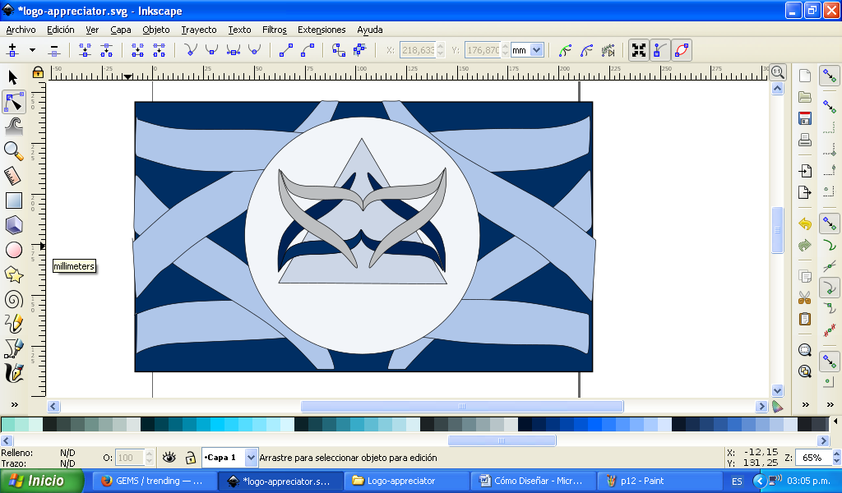Open the Filtros menu
The image size is (842, 493).
[275, 30]
